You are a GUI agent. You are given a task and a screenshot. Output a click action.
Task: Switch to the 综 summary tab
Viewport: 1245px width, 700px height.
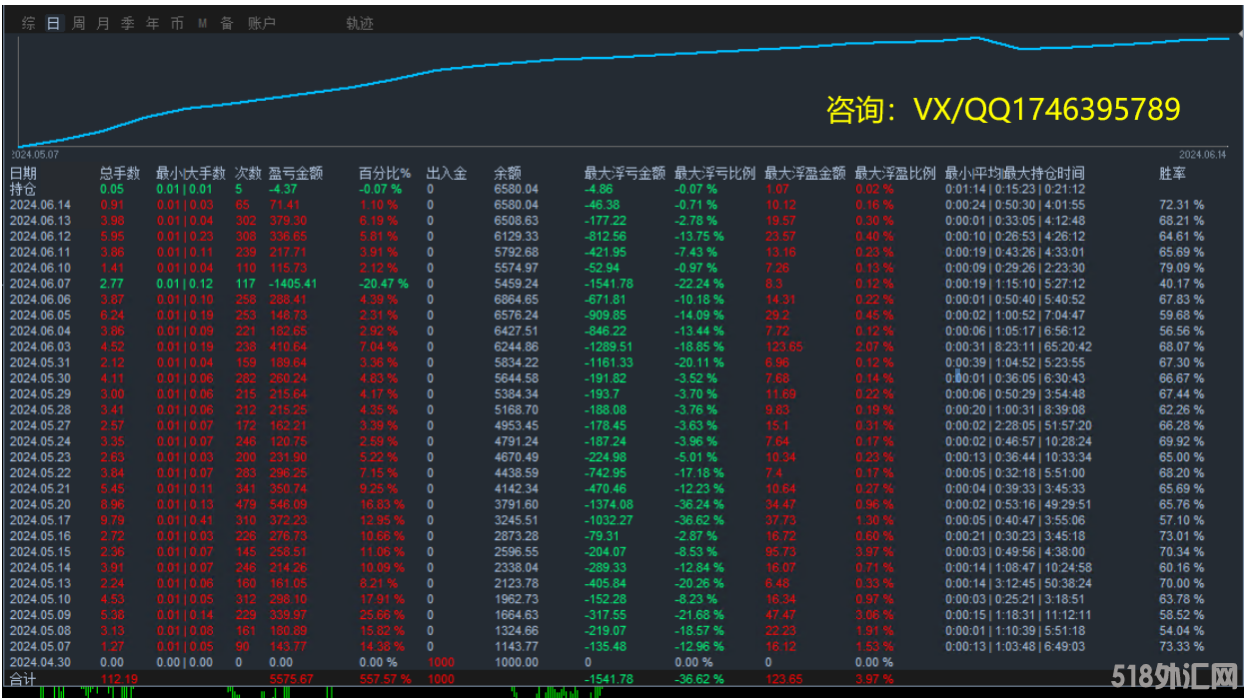point(28,23)
